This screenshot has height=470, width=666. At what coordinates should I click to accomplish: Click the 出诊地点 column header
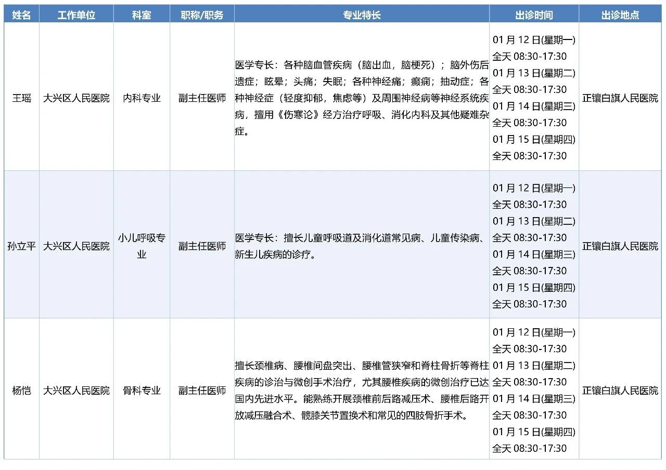[620, 15]
